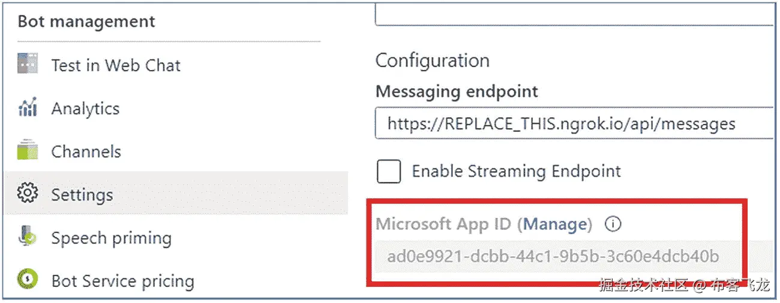Viewport: 780px width, 303px height.
Task: Open Test in Web Chat menu item
Action: [x=116, y=65]
